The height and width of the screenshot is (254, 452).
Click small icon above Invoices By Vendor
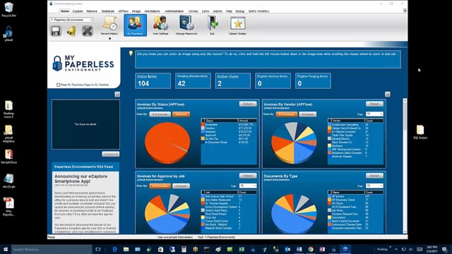[388, 94]
